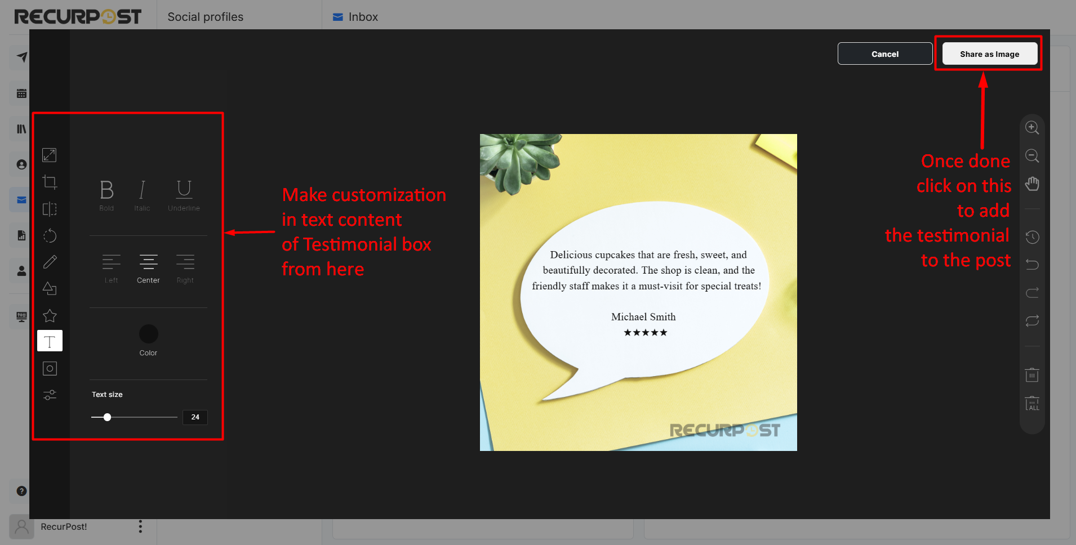Select the star Icon tool

coord(50,315)
